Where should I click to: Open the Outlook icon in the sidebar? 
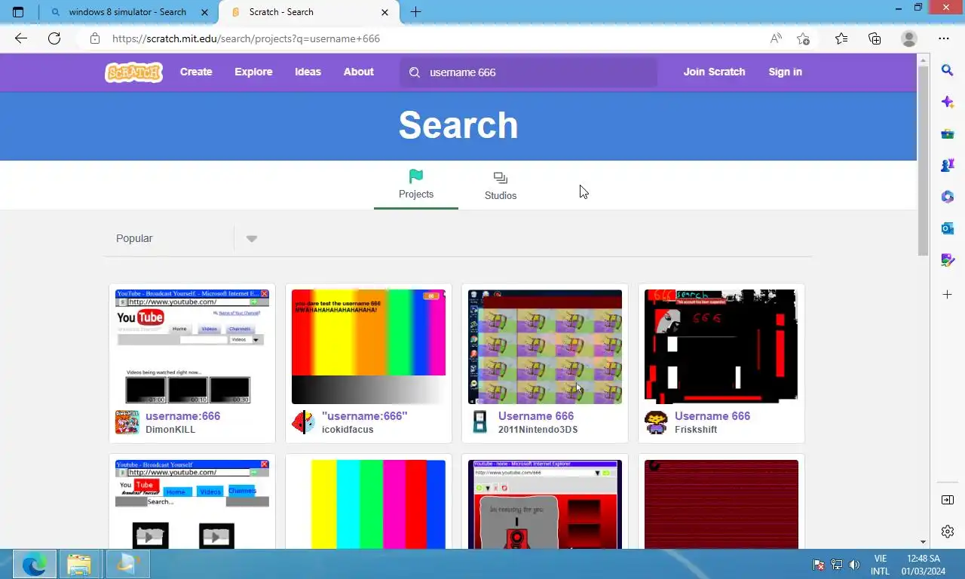948,228
